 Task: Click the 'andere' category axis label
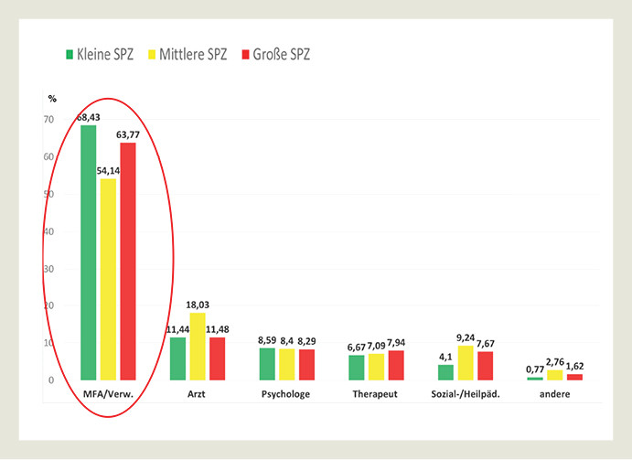(554, 395)
